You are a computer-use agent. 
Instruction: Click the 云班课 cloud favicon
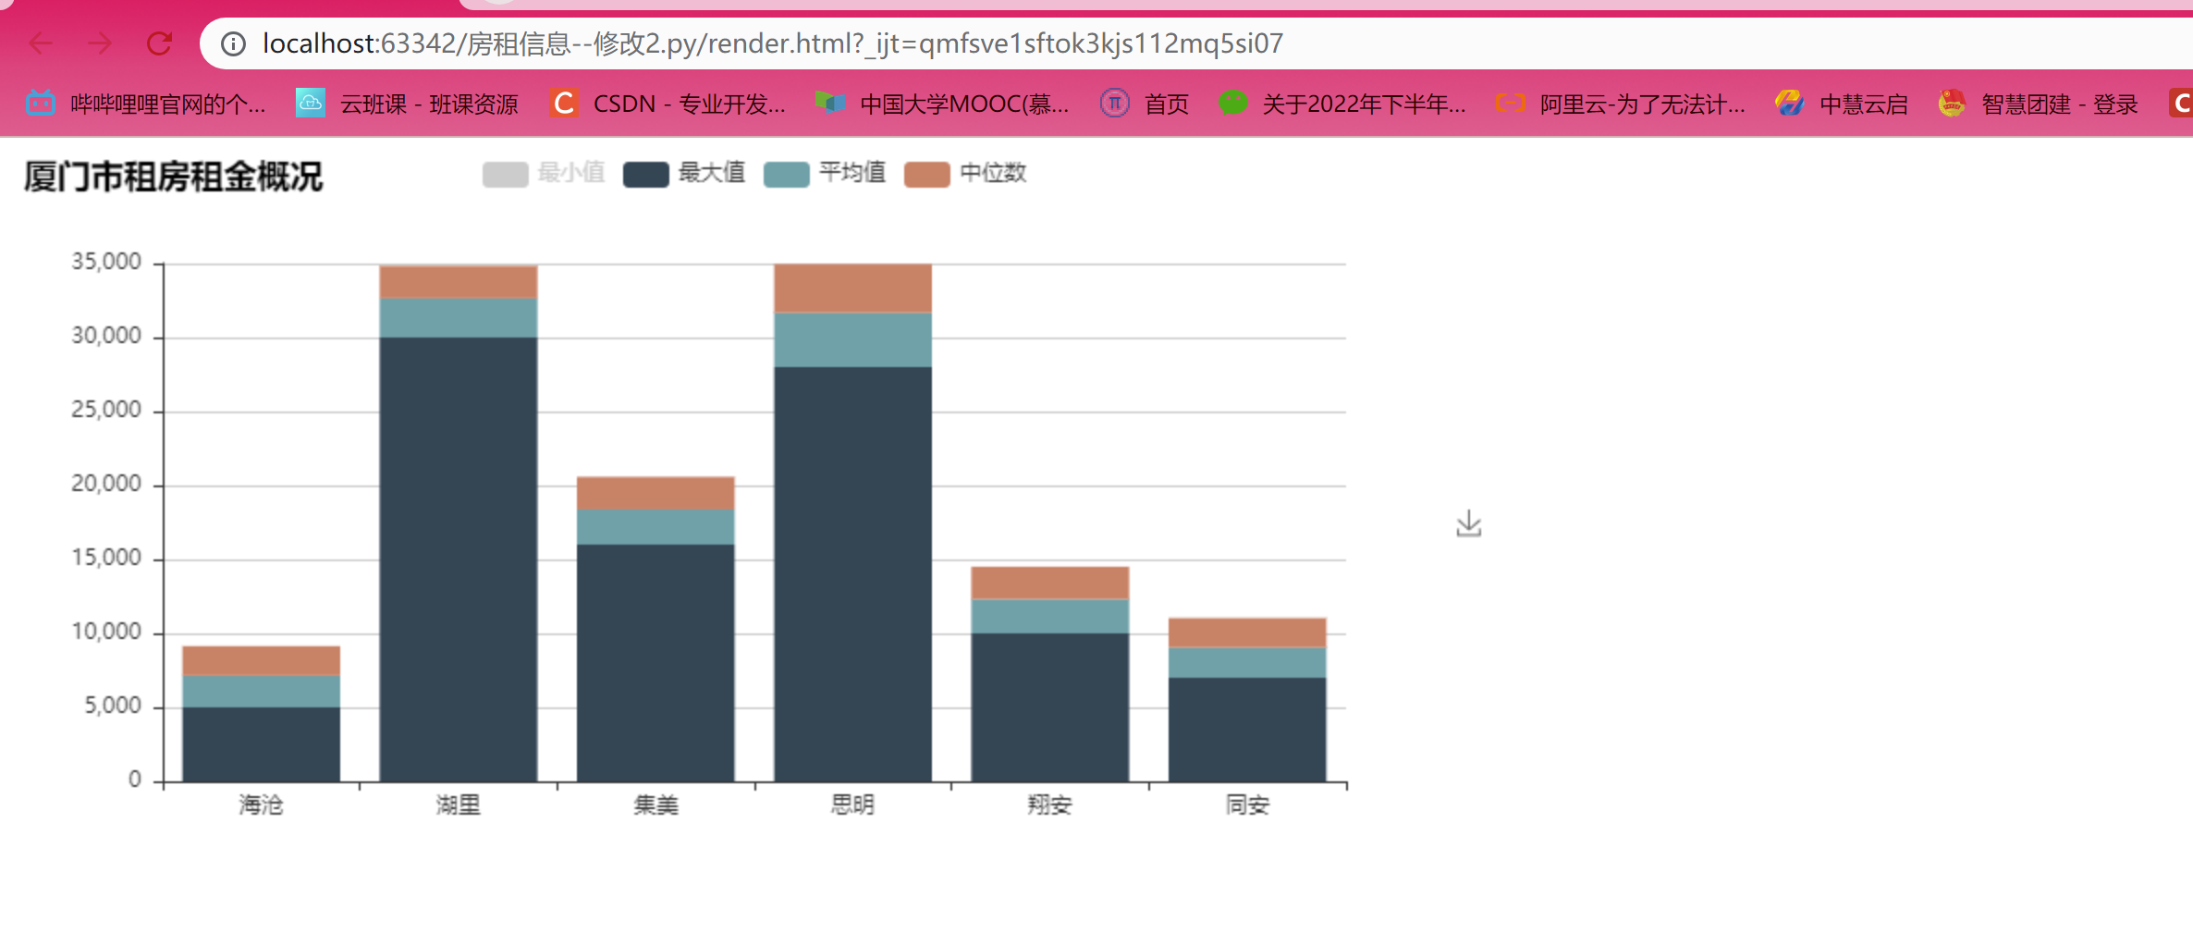tap(310, 103)
